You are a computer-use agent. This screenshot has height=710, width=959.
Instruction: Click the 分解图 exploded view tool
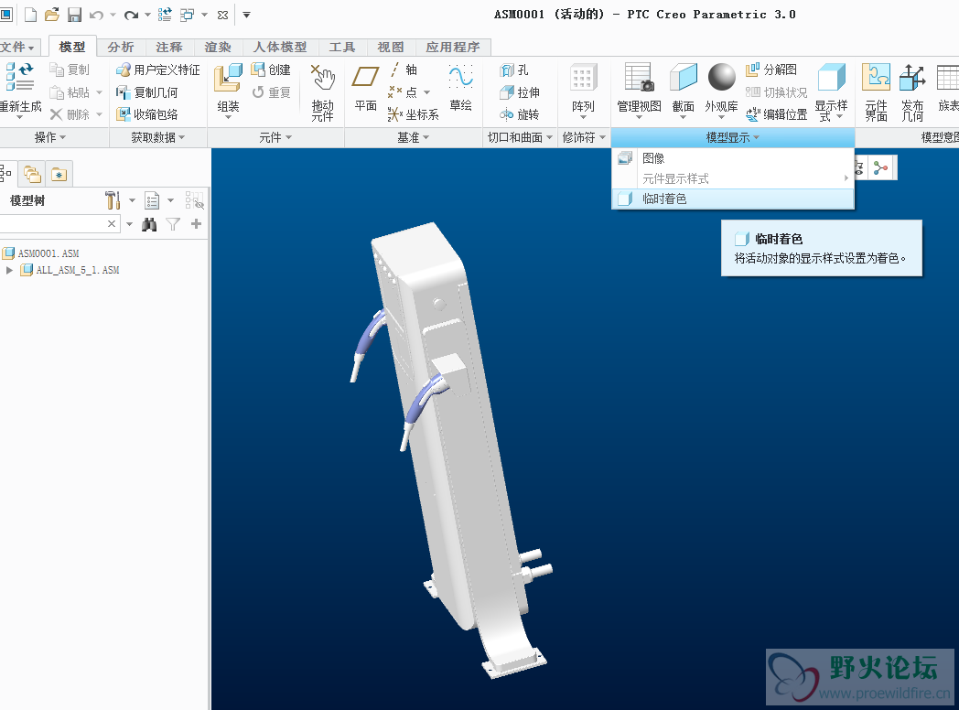click(771, 70)
